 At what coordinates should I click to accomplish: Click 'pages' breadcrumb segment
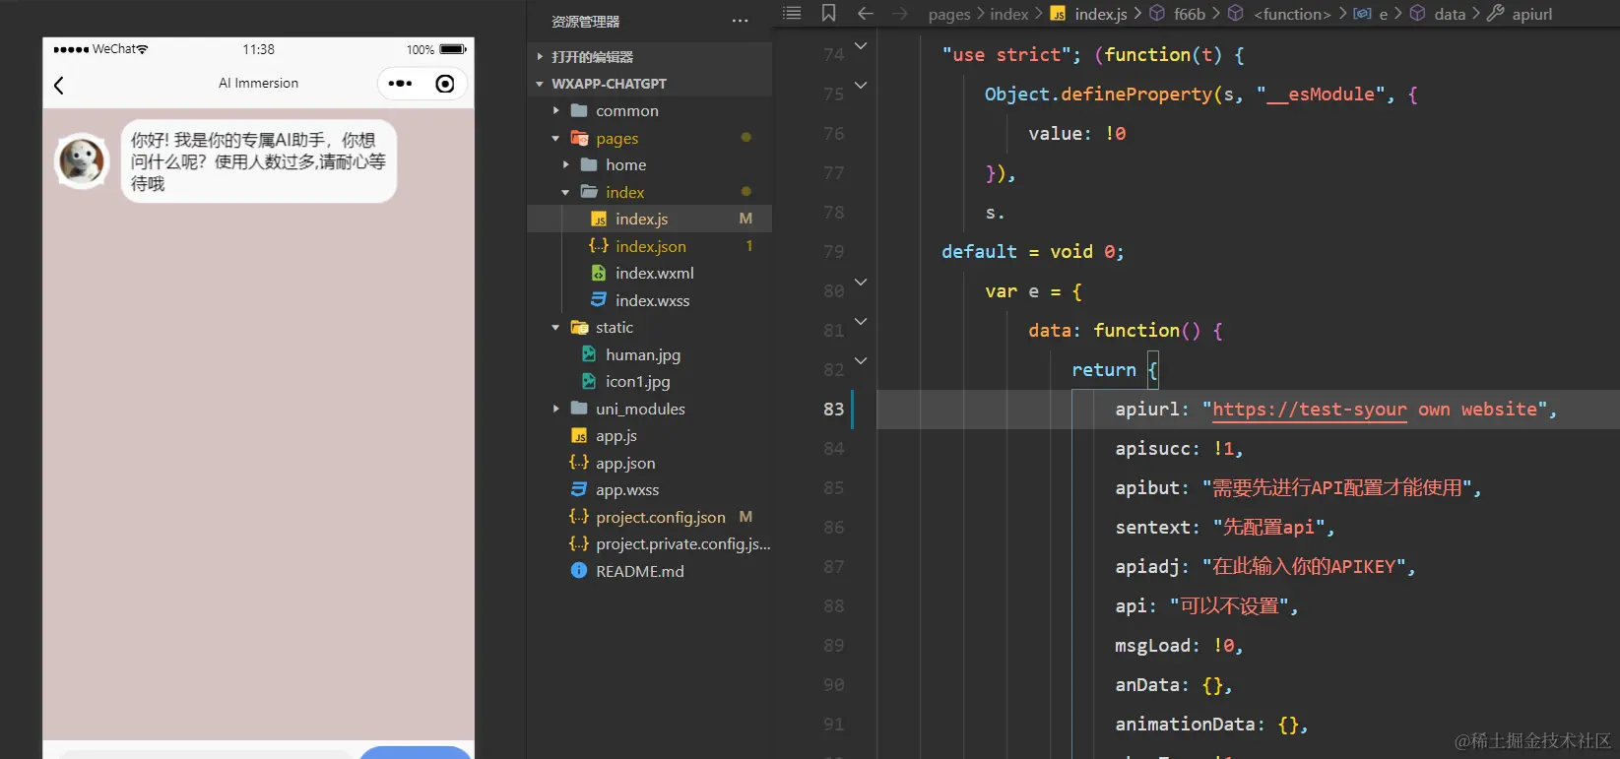point(949,14)
